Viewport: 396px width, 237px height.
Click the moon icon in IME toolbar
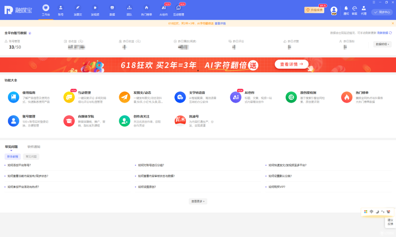[x=377, y=212]
